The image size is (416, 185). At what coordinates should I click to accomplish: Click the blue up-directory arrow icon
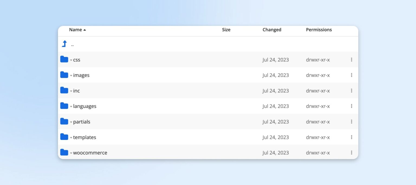(x=64, y=44)
